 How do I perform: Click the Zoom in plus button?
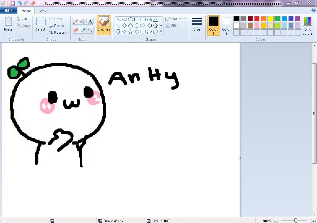pos(313,221)
